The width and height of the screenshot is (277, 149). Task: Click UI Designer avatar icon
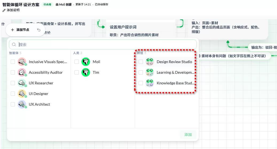click(22, 94)
